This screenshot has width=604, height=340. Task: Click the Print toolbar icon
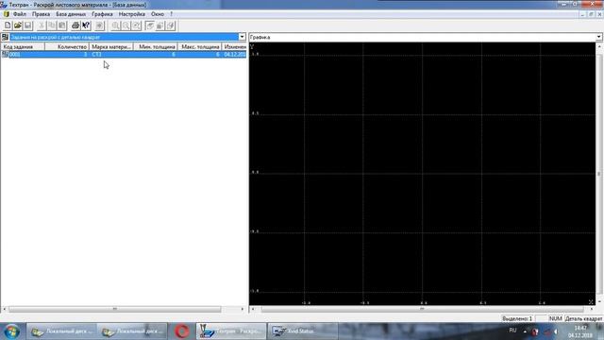75,25
